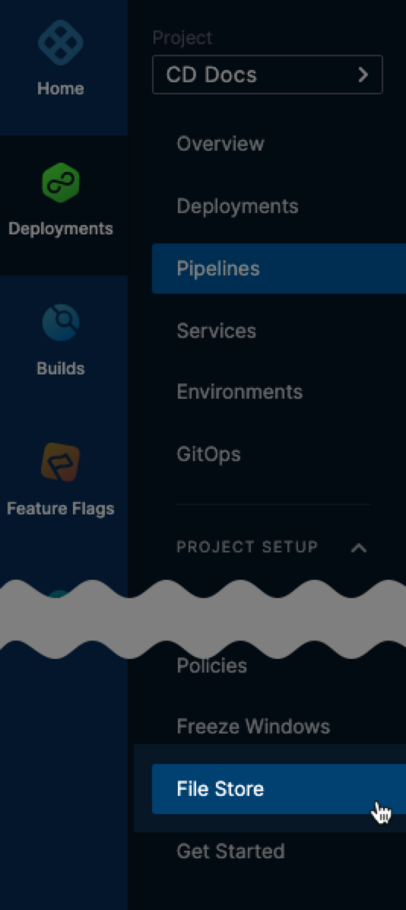Open the GitOps section
Image resolution: width=406 pixels, height=910 pixels.
(208, 454)
